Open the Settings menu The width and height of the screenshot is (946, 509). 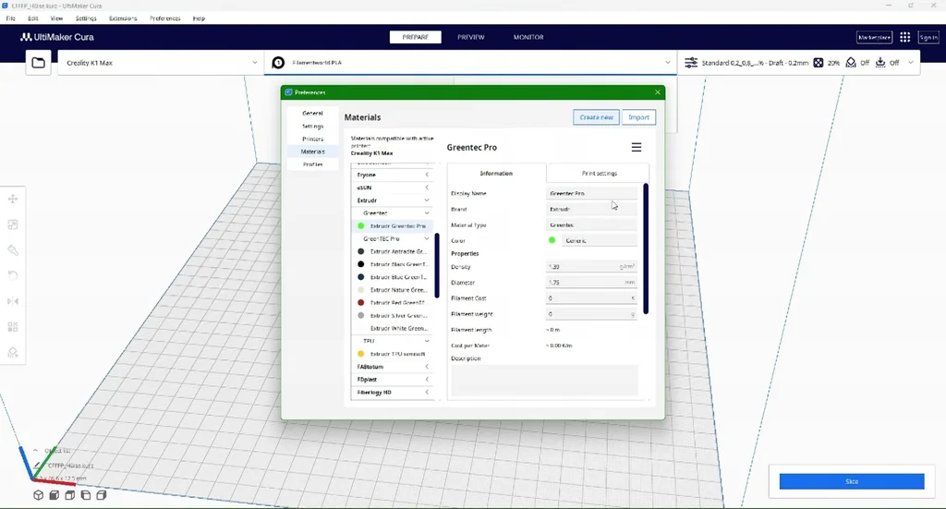pyautogui.click(x=86, y=18)
